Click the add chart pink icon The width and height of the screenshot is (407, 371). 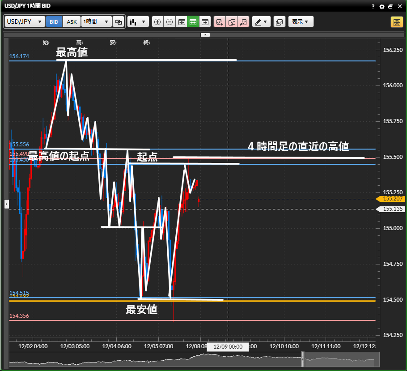tap(220, 21)
